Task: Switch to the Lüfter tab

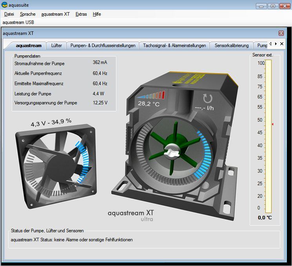Action: (x=56, y=46)
